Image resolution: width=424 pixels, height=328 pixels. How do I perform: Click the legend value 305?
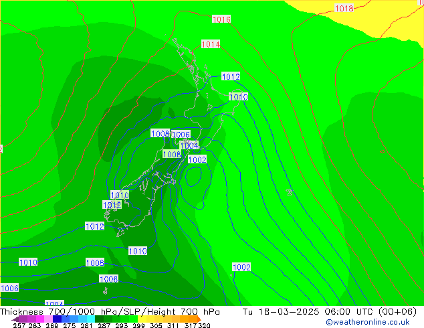point(156,325)
